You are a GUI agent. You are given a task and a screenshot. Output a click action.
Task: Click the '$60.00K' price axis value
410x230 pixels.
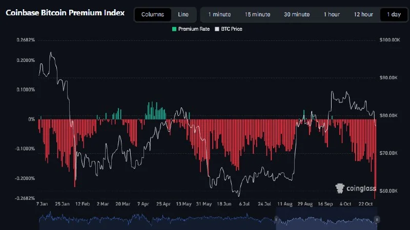pos(388,191)
